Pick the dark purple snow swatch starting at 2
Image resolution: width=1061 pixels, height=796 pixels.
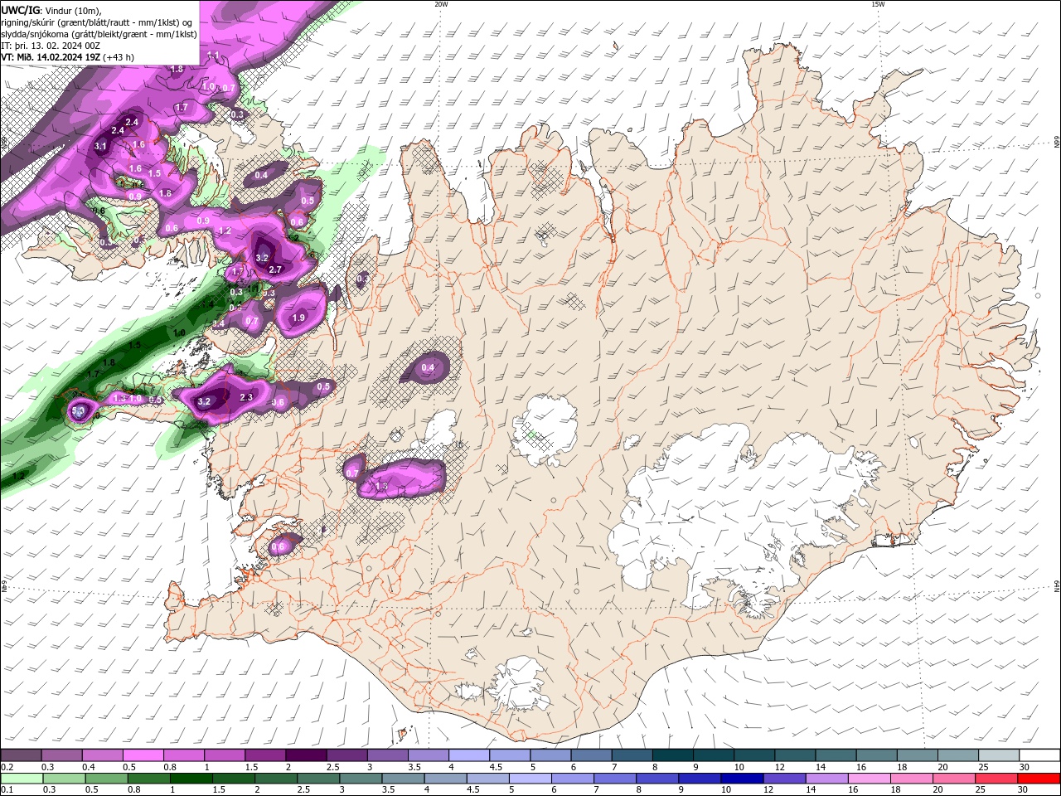tap(307, 755)
